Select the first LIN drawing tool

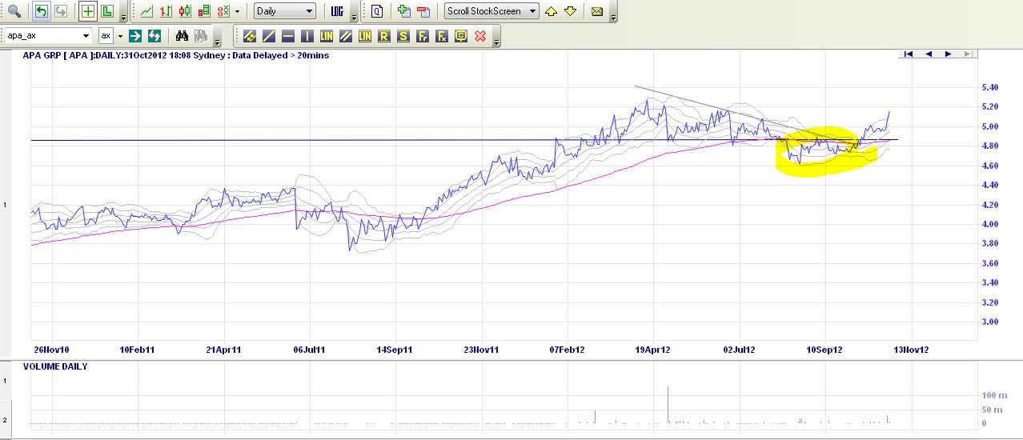(x=326, y=36)
